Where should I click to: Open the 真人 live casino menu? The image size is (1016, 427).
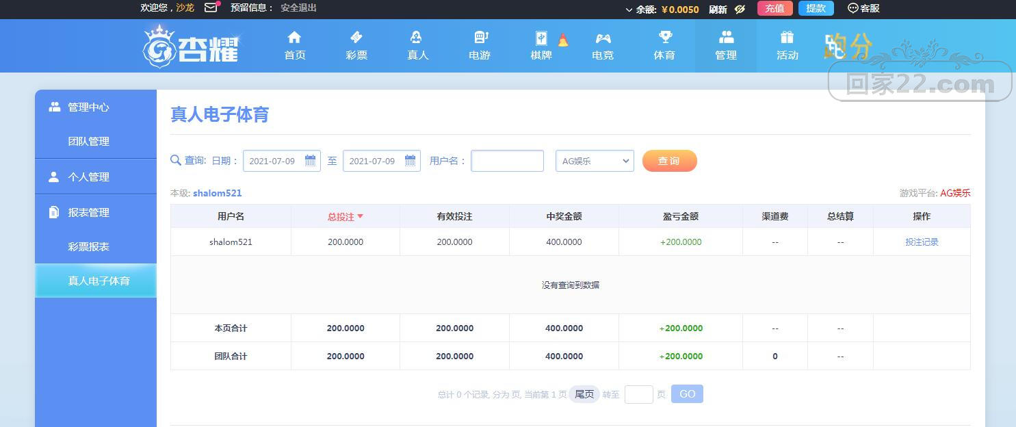[x=418, y=46]
